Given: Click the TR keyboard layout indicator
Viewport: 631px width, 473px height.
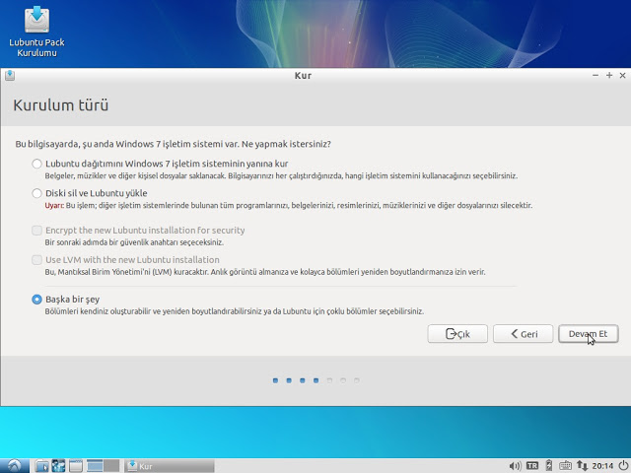Looking at the screenshot, I should pyautogui.click(x=532, y=465).
